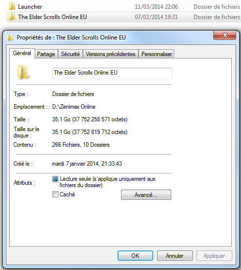Click the folder name text field
241x270 pixels.
pos(112,73)
